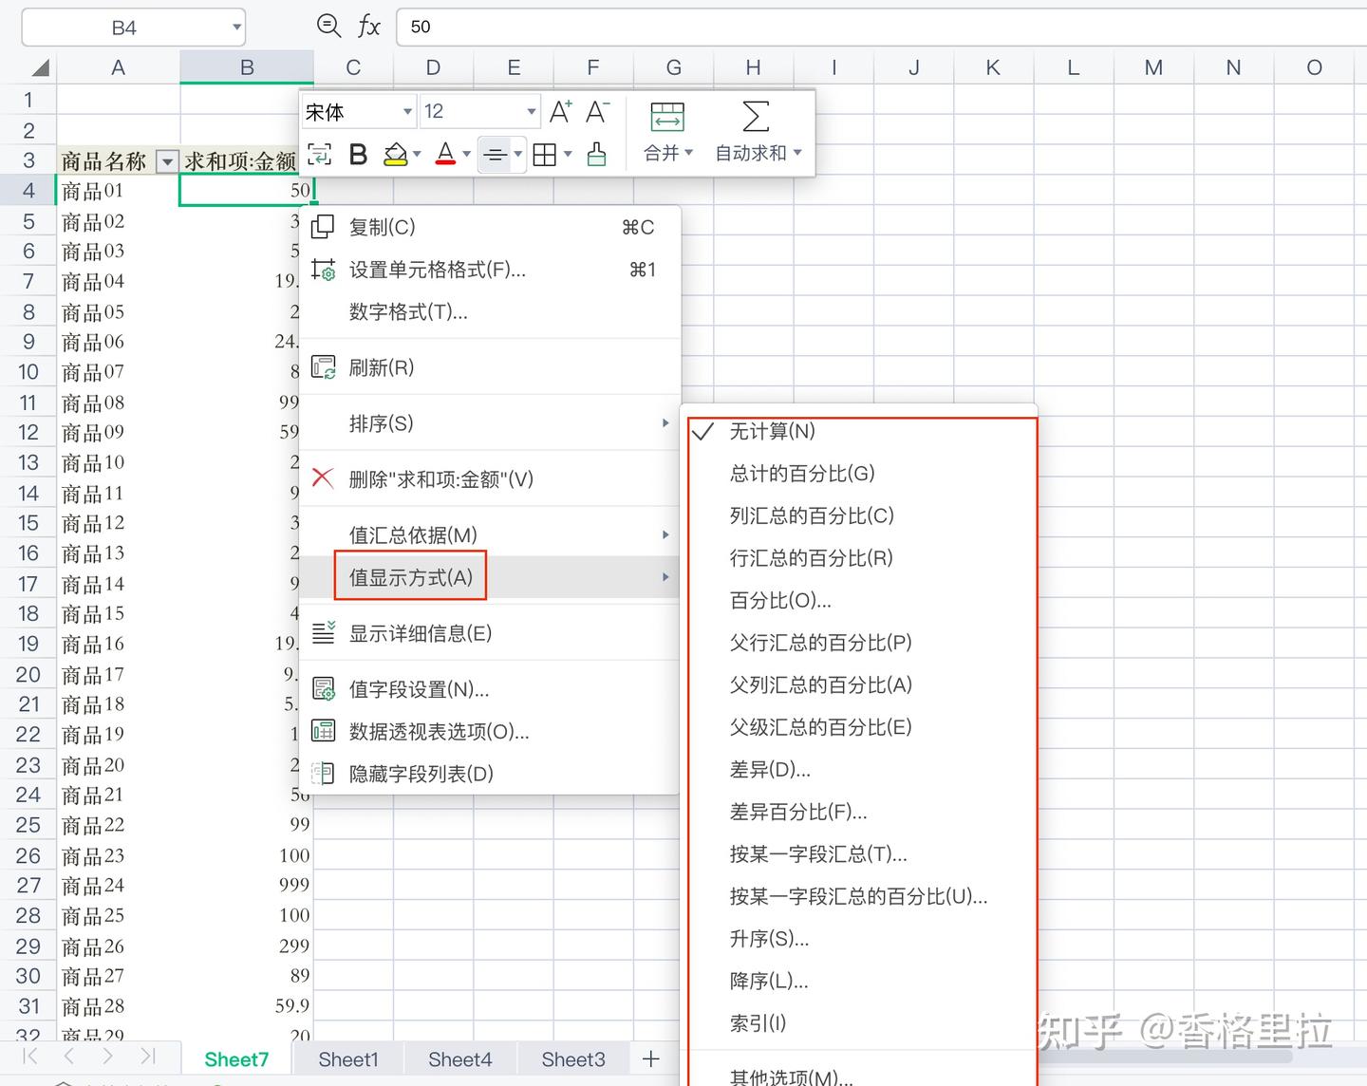Go to previous sheet with navigation arrow
This screenshot has width=1367, height=1086.
coord(68,1057)
